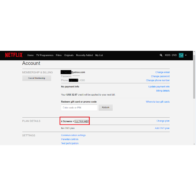This screenshot has height=196, width=196.
Task: Click the profile avatar icon
Action: pyautogui.click(x=181, y=55)
